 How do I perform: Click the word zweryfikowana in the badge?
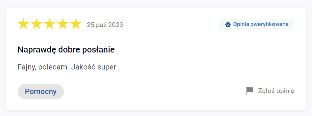[269, 25]
